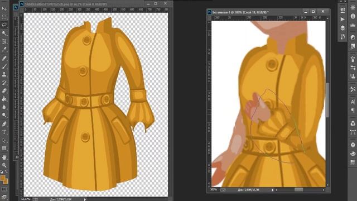Click the 300% zoom field
The image size is (357, 201).
pyautogui.click(x=214, y=190)
